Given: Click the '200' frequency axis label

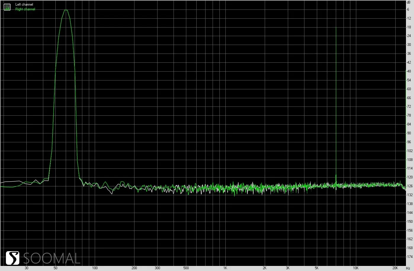Looking at the screenshot, I should (x=134, y=268).
